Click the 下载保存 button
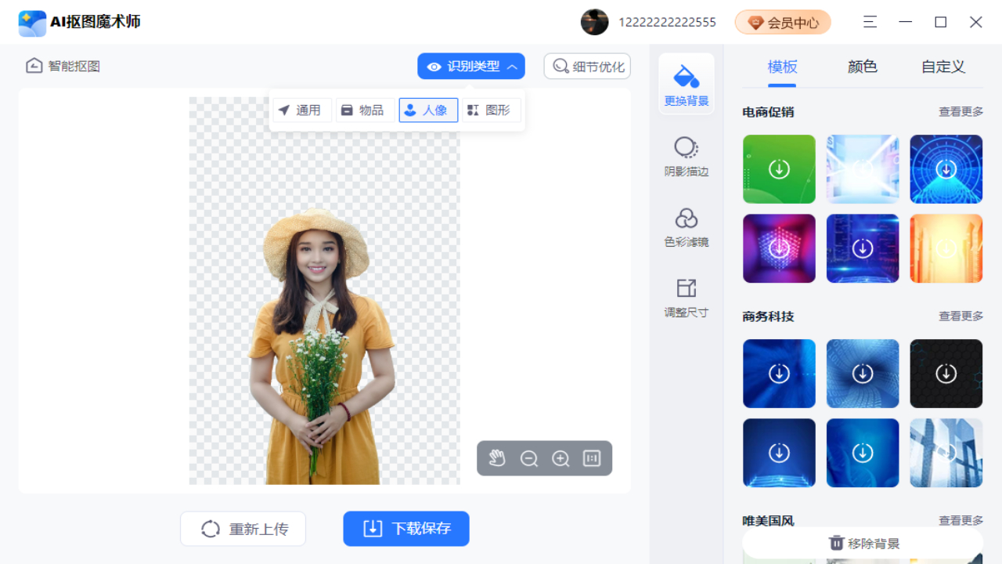 pyautogui.click(x=405, y=528)
